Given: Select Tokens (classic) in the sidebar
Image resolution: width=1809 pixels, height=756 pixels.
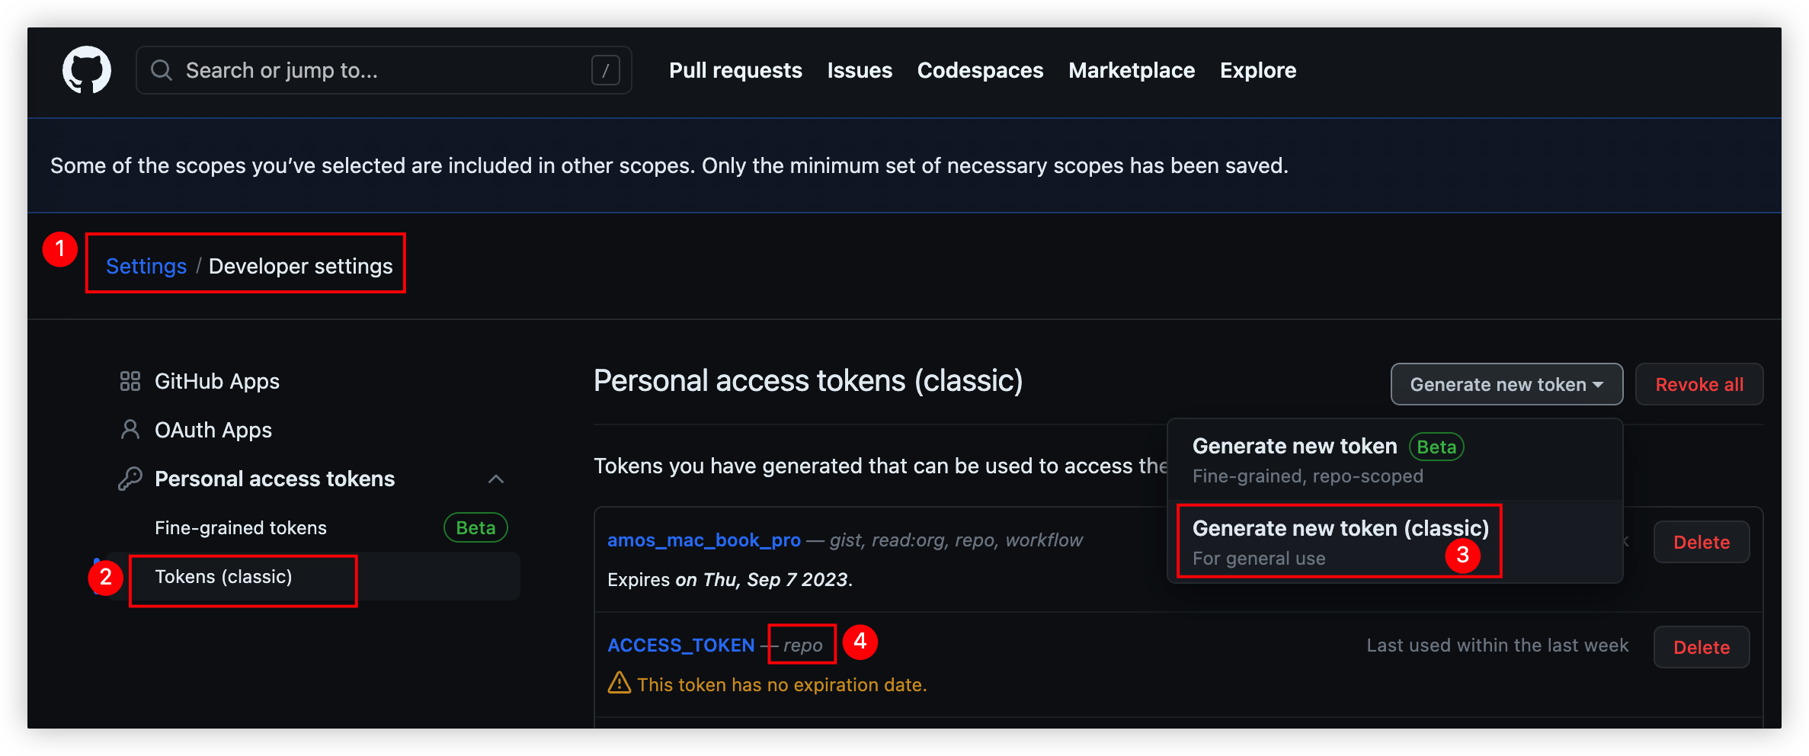Looking at the screenshot, I should click(223, 577).
